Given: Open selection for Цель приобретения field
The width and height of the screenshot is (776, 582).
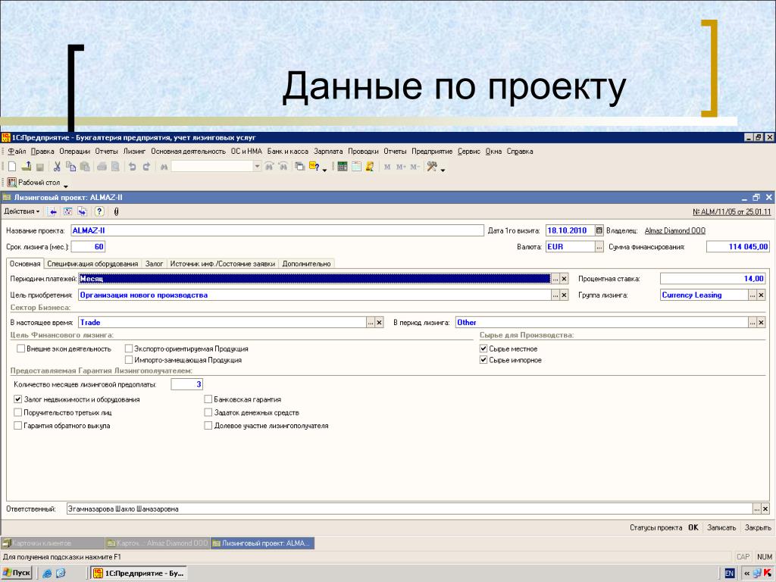Looking at the screenshot, I should (555, 296).
